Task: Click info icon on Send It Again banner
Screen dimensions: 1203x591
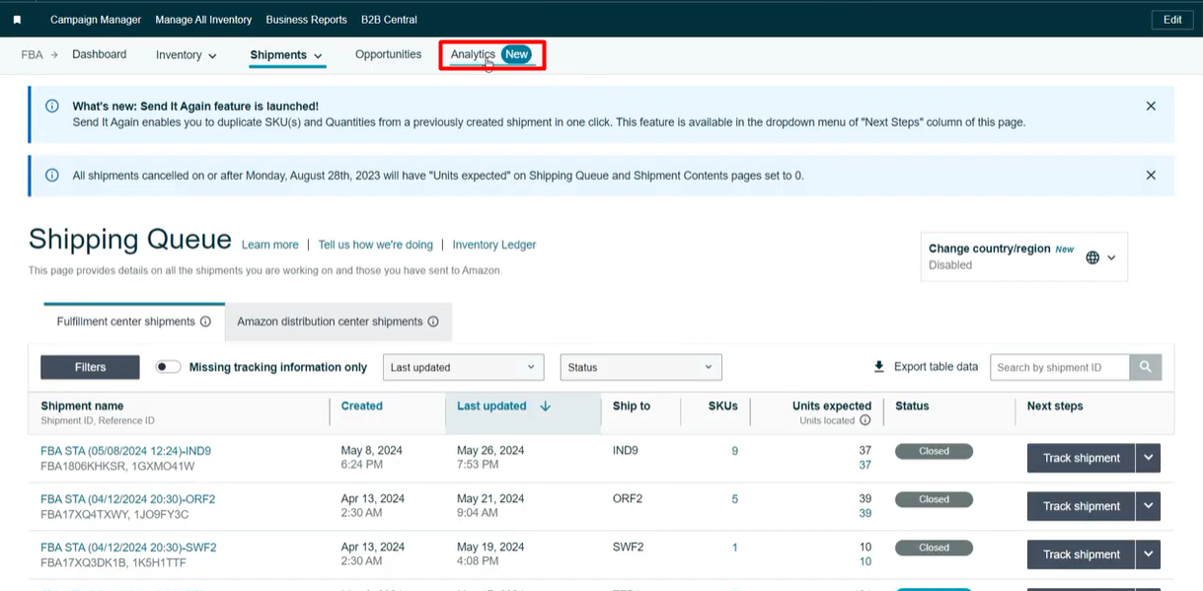Action: pos(52,106)
